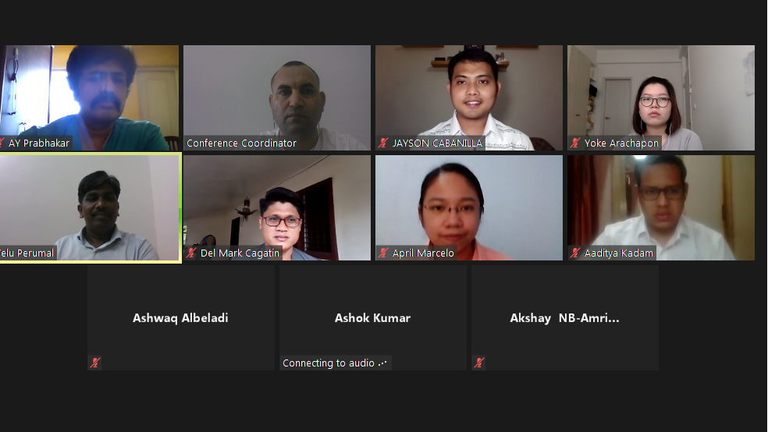Click the Connecting to audio status label
Viewport: 768px width, 432px height.
tap(335, 363)
